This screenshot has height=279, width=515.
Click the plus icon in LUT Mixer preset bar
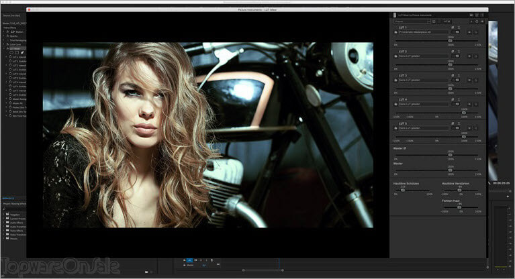click(x=471, y=21)
